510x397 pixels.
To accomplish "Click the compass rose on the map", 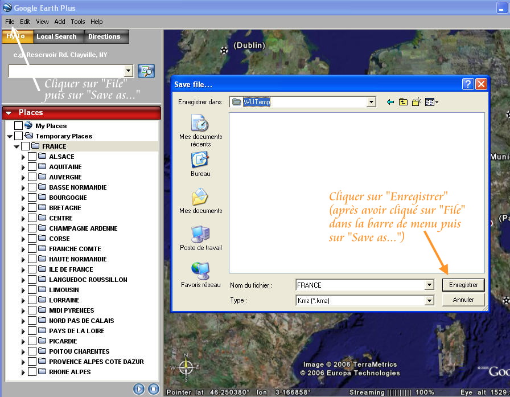I will coord(186,367).
